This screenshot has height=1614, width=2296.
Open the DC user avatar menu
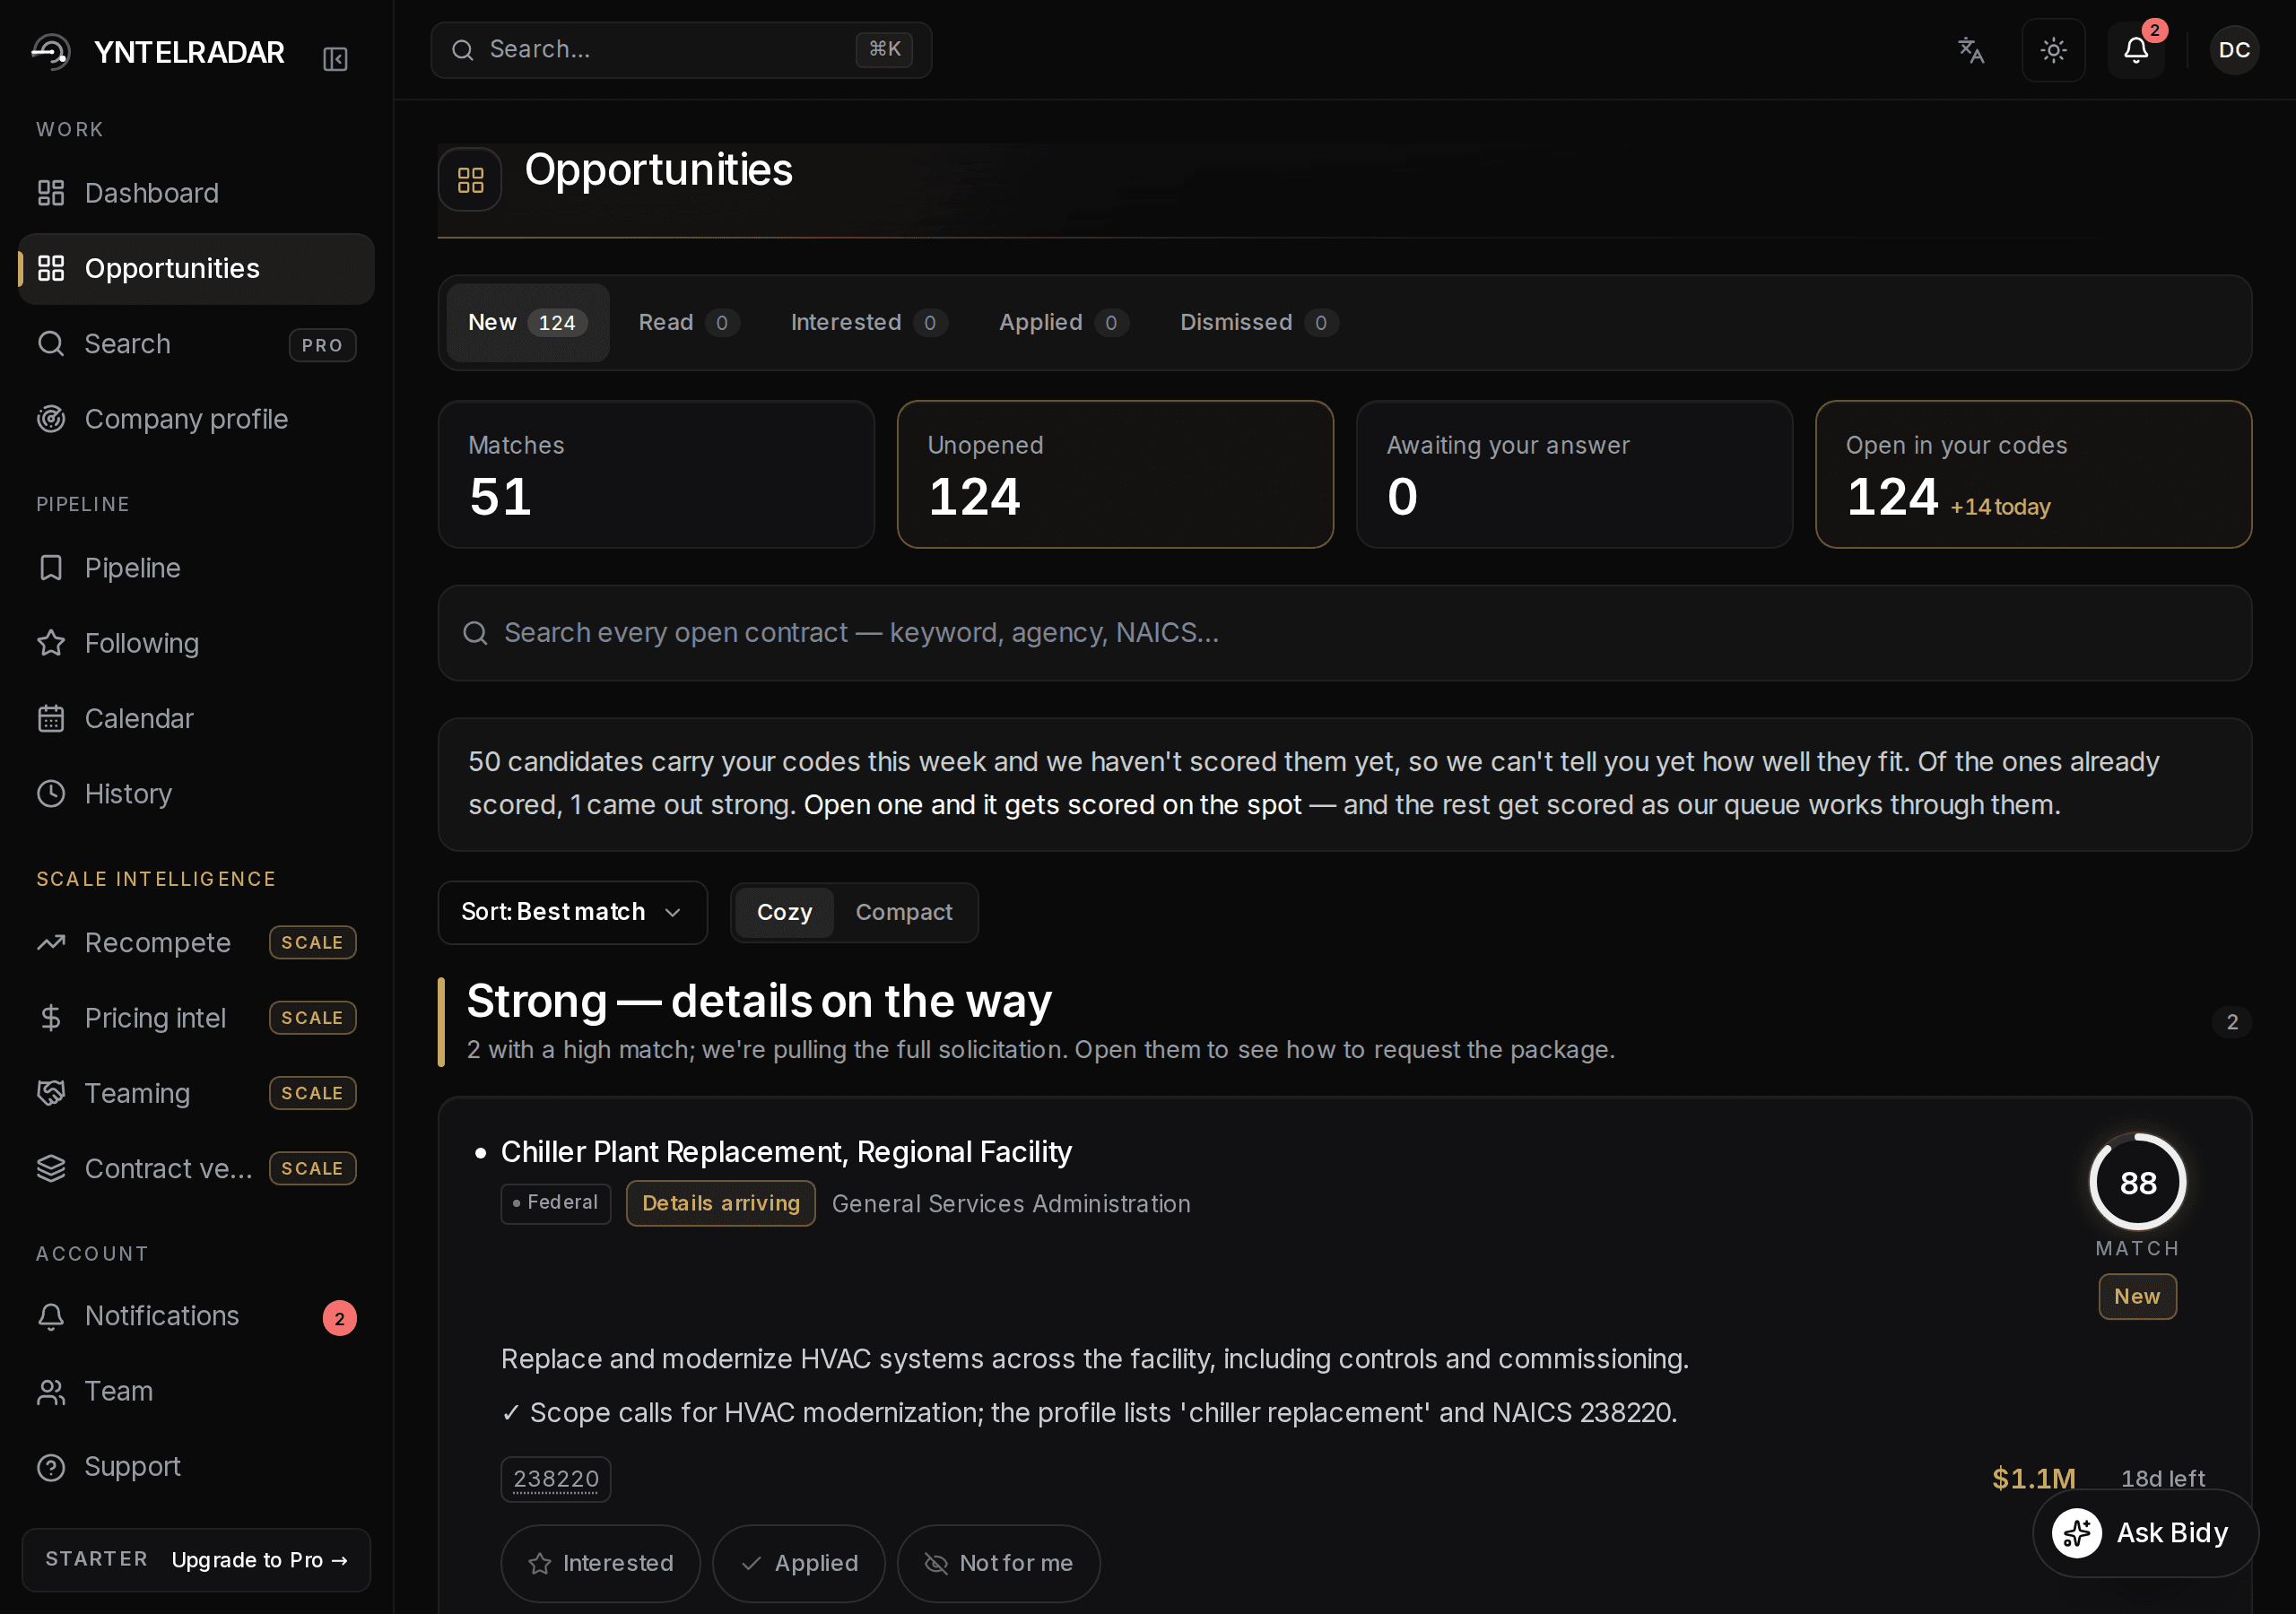tap(2234, 50)
